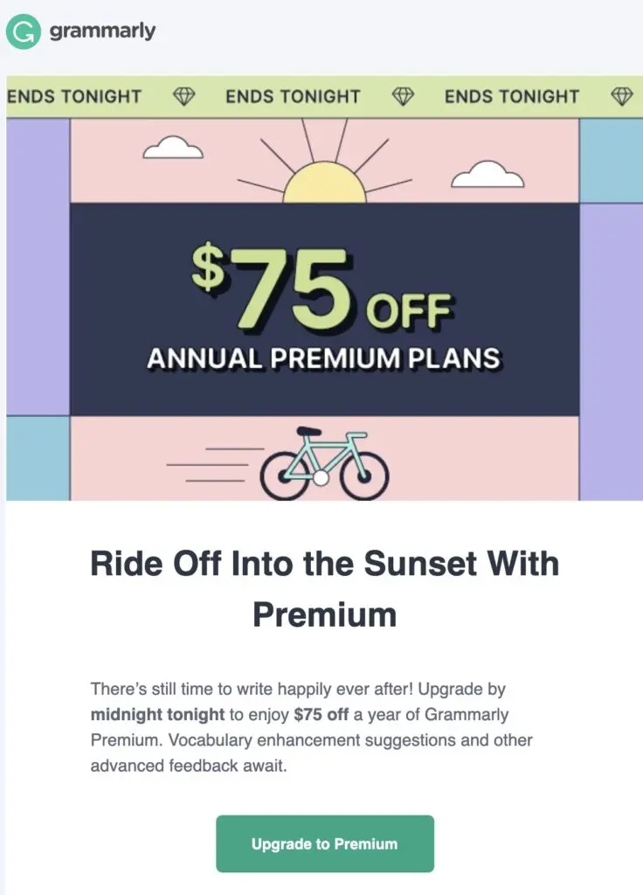Click the right white cloud icon
The image size is (643, 895).
click(487, 176)
